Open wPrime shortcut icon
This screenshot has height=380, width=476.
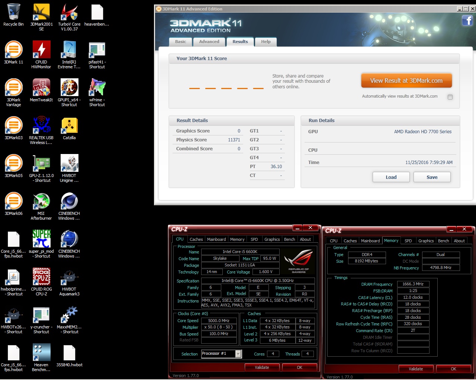(97, 88)
